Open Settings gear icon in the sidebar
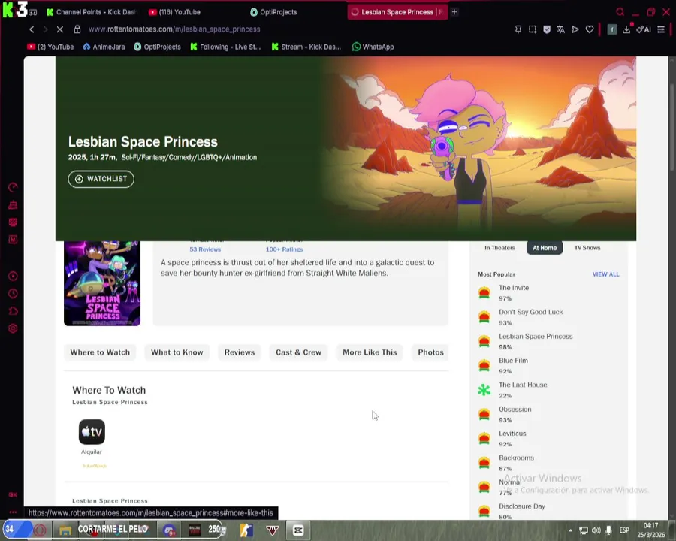 (x=13, y=328)
